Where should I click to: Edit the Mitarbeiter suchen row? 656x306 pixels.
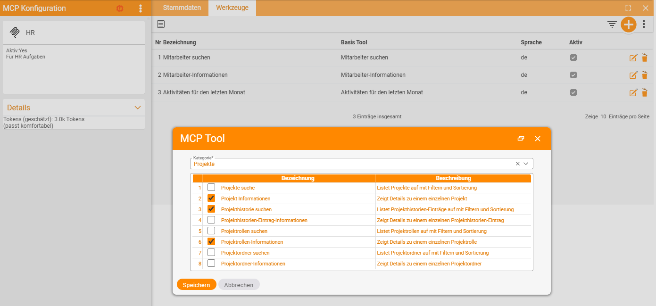pyautogui.click(x=633, y=58)
